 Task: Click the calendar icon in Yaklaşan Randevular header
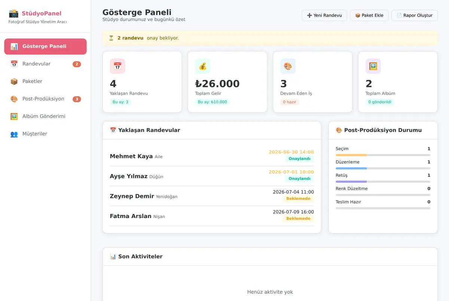click(x=113, y=130)
